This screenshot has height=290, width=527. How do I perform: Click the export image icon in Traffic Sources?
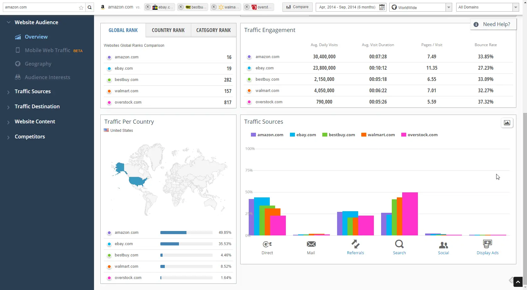pyautogui.click(x=507, y=123)
